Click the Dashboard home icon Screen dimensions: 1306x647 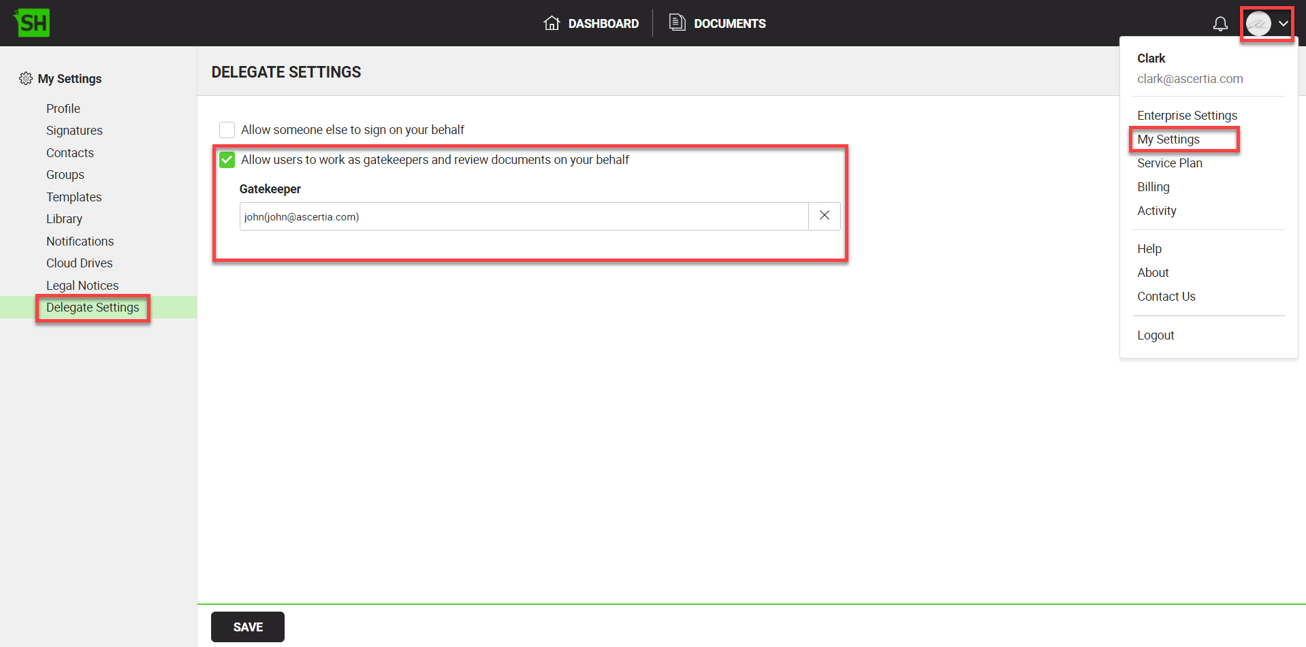[x=552, y=23]
